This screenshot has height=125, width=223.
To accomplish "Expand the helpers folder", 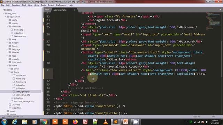I will click(x=7, y=43).
